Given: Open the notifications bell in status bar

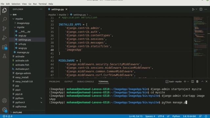Looking at the screenshot, I should pyautogui.click(x=206, y=116).
